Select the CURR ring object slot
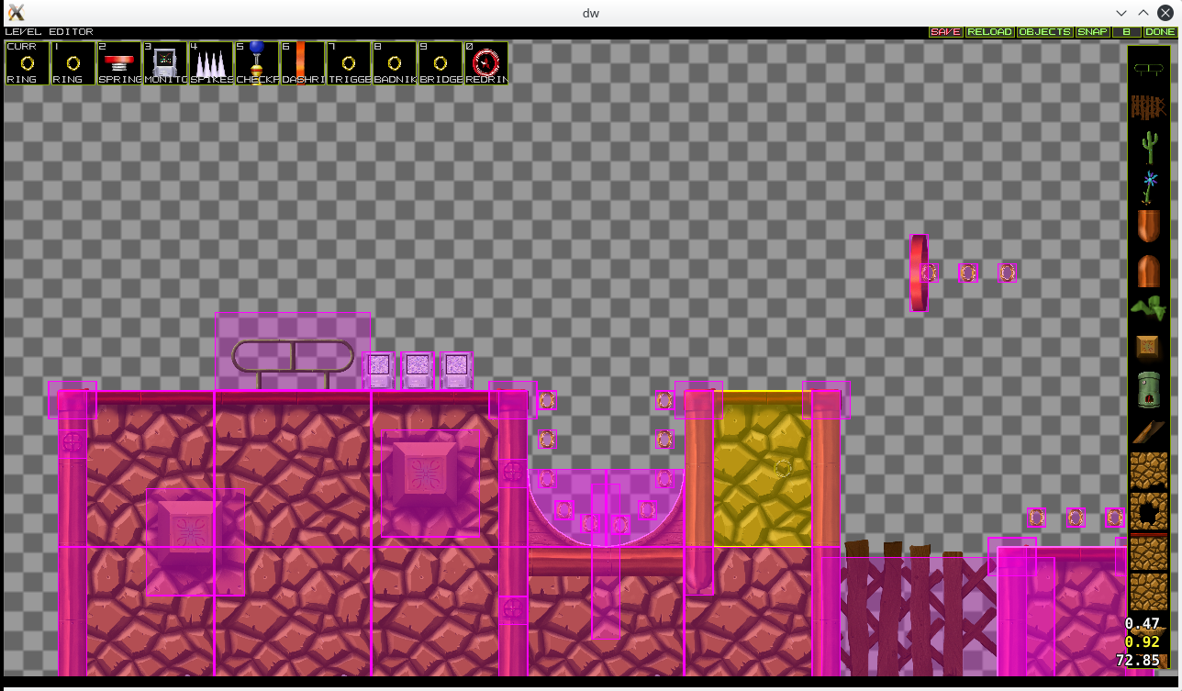This screenshot has height=691, width=1182. point(28,63)
